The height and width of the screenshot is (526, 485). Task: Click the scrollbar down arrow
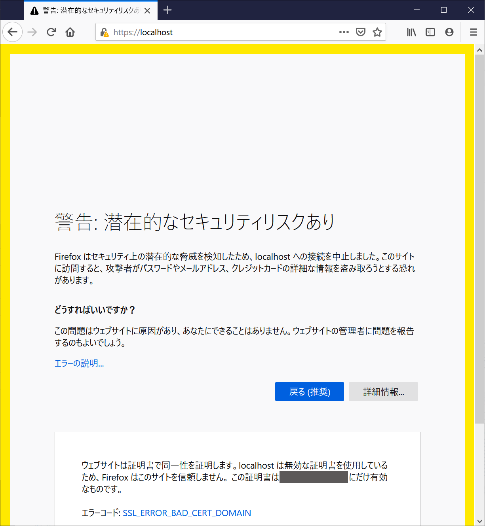(x=479, y=521)
